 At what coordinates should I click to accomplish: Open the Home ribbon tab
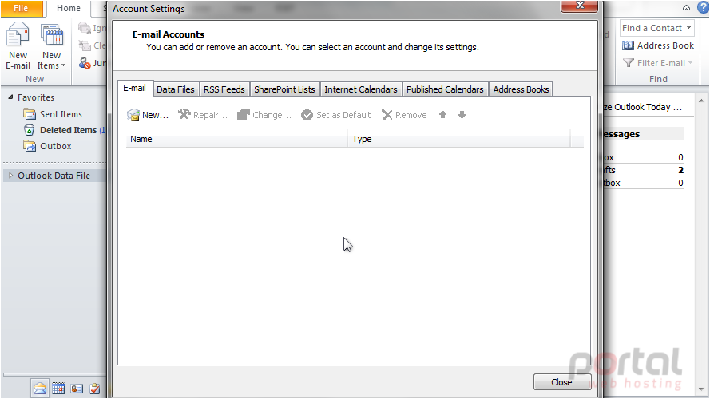click(x=69, y=8)
